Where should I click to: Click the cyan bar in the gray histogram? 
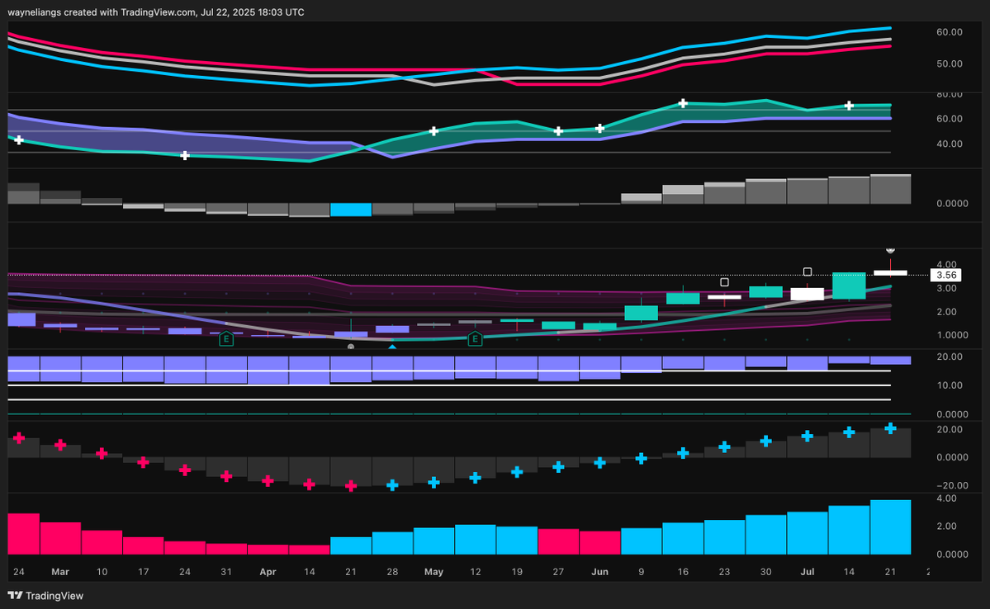pyautogui.click(x=351, y=210)
